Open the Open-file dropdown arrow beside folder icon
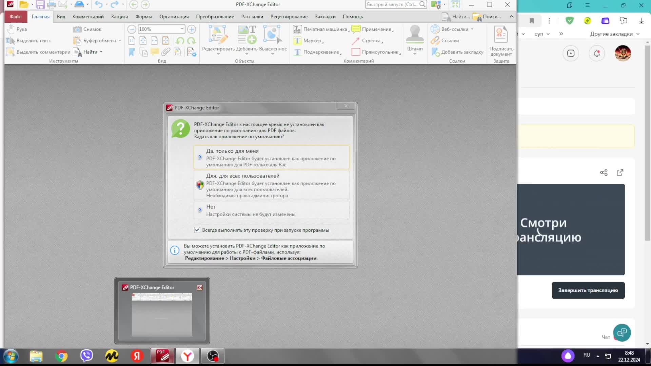The height and width of the screenshot is (366, 651). click(32, 4)
